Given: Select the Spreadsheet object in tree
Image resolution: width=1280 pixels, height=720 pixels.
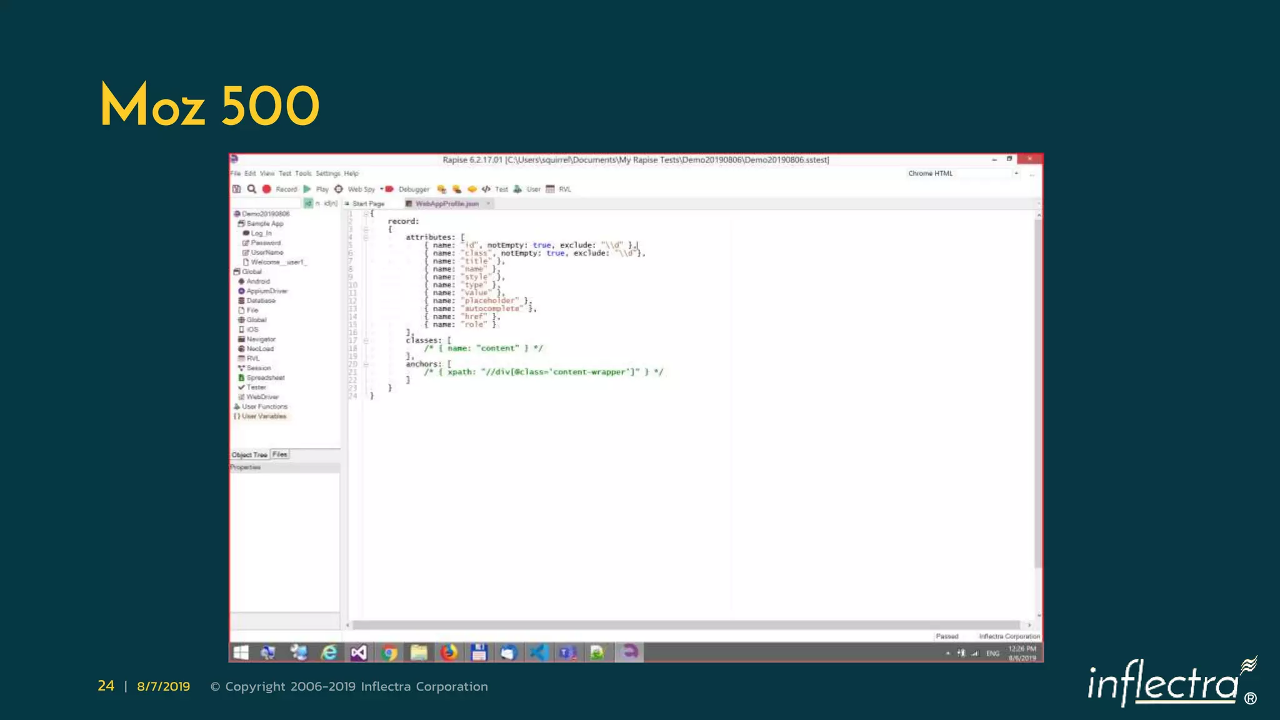Looking at the screenshot, I should coord(265,377).
